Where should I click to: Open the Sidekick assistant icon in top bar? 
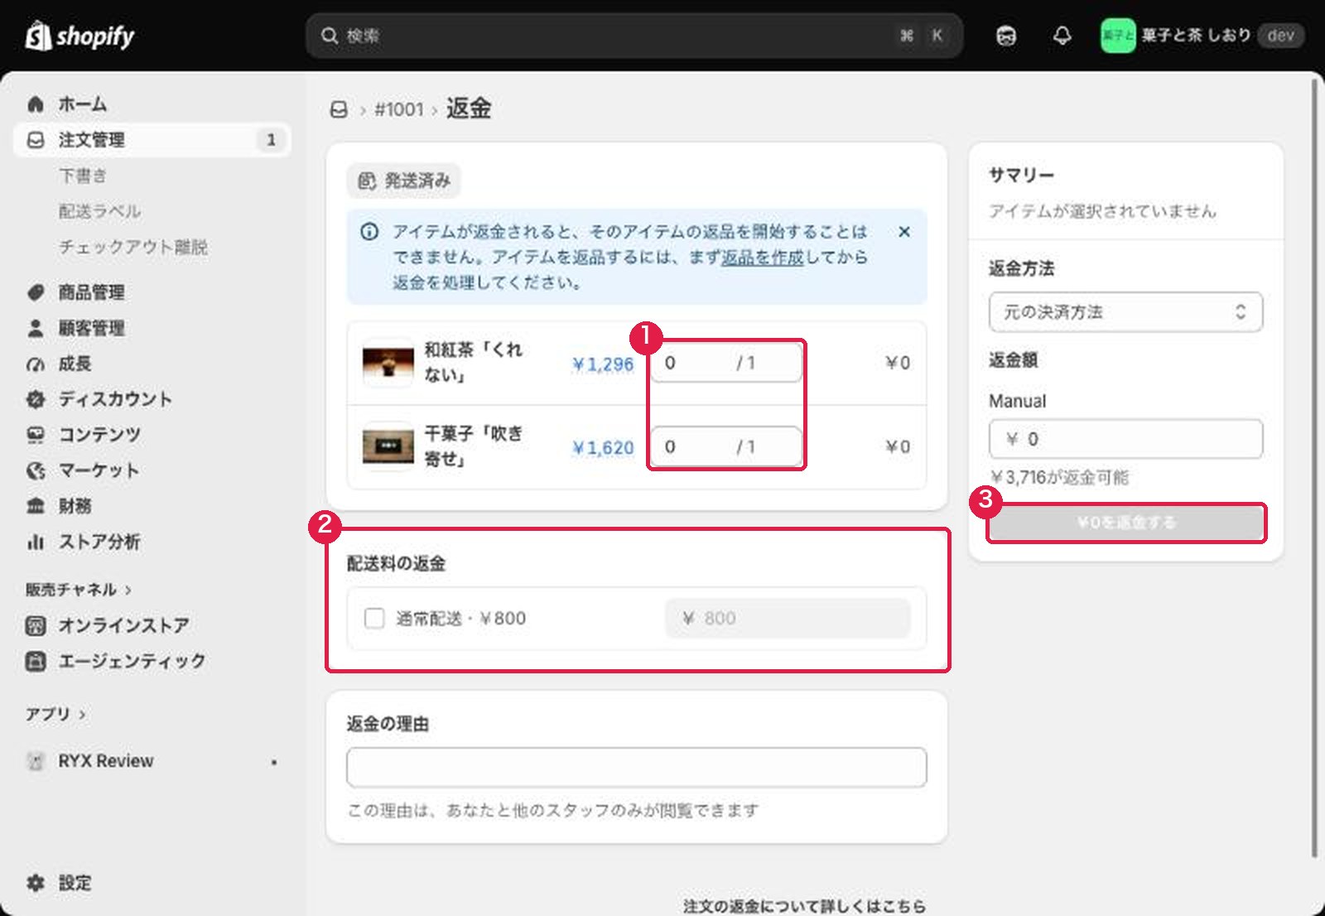tap(1006, 36)
